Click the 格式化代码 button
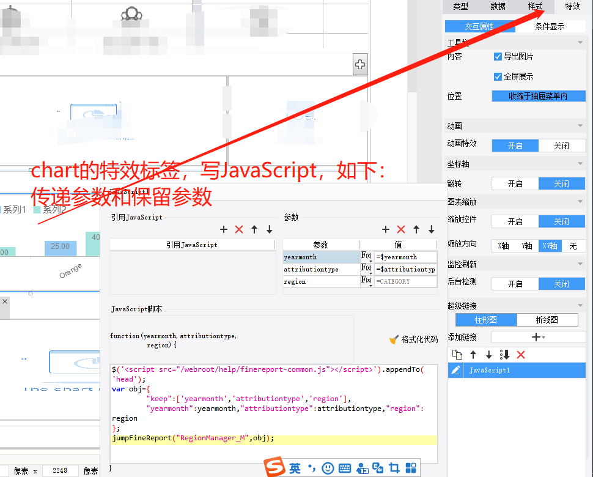Viewport: 593px width, 477px height. [413, 339]
